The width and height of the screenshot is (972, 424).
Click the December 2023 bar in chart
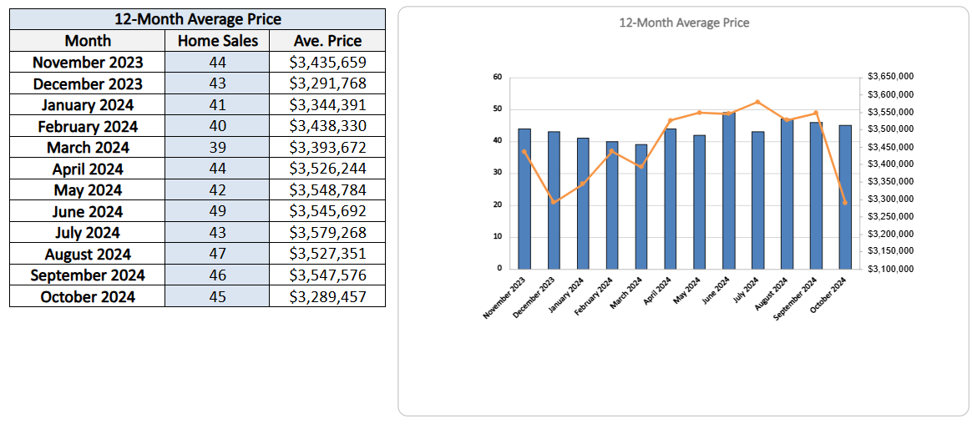click(554, 200)
